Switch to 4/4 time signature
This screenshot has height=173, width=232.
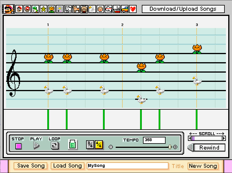tap(99, 145)
